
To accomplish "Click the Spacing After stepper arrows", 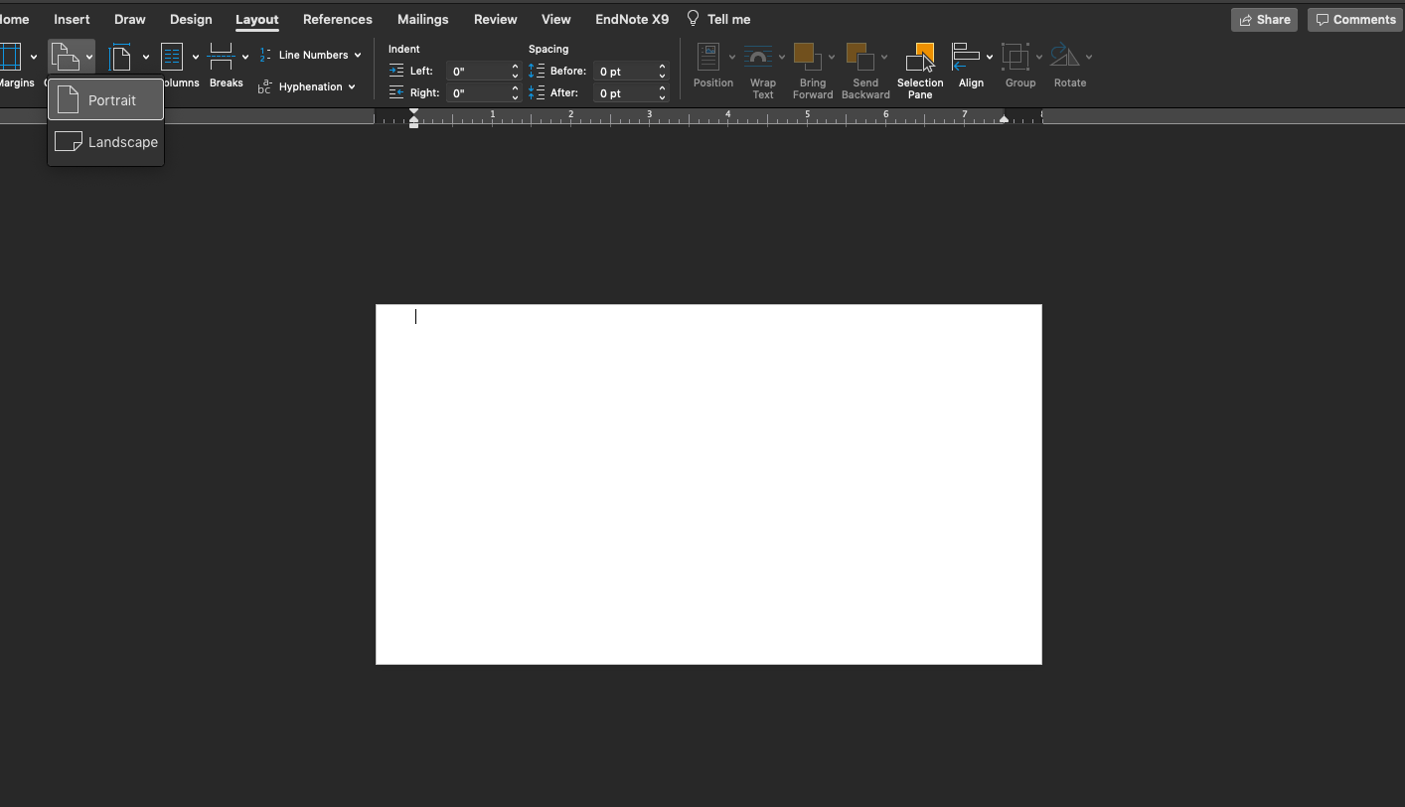I will 662,93.
